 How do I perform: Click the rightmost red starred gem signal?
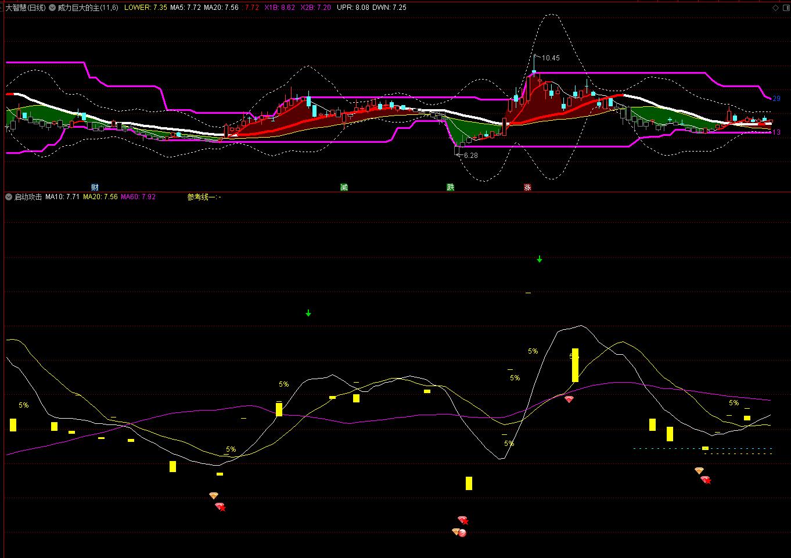pyautogui.click(x=706, y=480)
